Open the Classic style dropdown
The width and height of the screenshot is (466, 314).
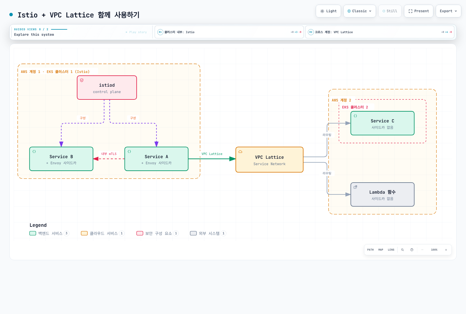tap(360, 11)
